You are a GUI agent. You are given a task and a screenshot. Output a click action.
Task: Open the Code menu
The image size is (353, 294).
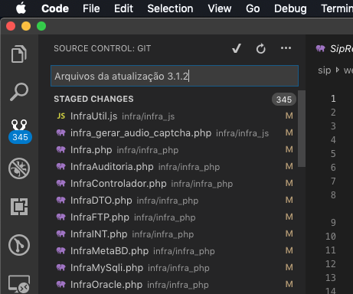click(x=55, y=8)
